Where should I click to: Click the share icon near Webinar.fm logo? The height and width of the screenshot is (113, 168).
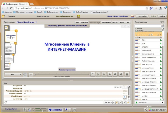tap(146, 110)
